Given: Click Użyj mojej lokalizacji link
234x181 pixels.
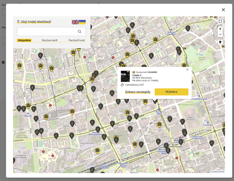Looking at the screenshot, I should click(36, 22).
